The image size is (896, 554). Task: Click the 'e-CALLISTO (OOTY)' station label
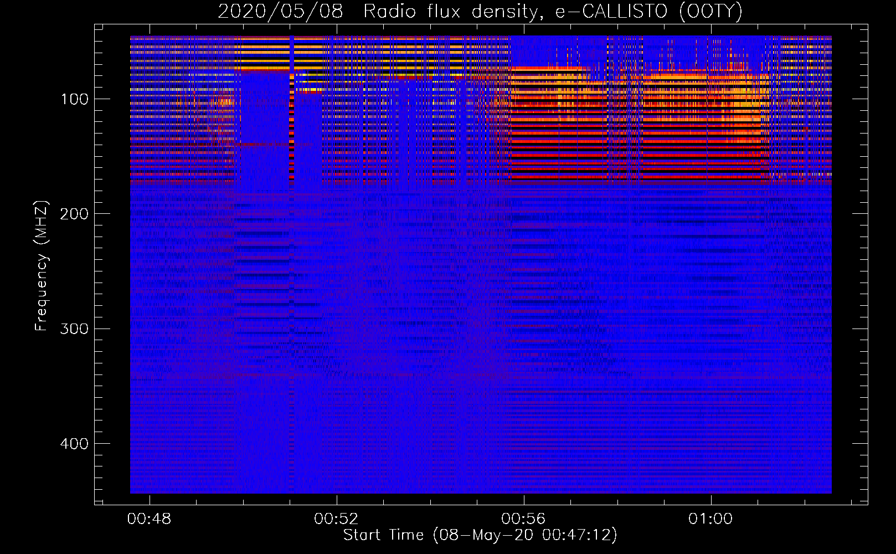[x=648, y=12]
